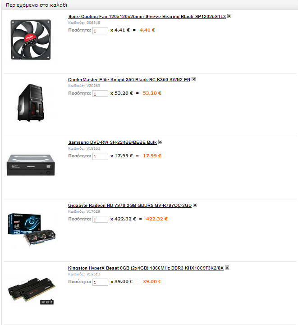Remove CoolerMaster Elite Knight case from cart
298x325 pixels.
pyautogui.click(x=193, y=79)
